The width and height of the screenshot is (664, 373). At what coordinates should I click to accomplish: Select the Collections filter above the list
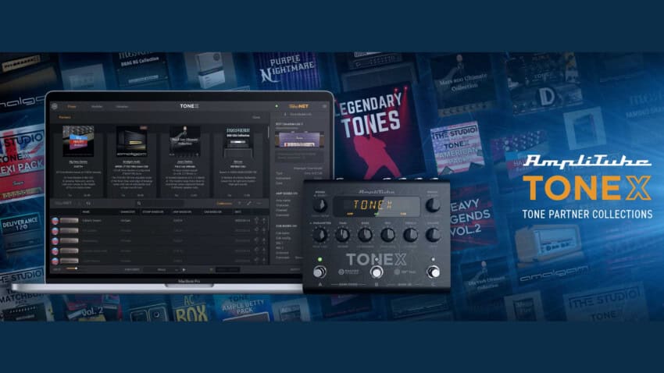pos(224,204)
